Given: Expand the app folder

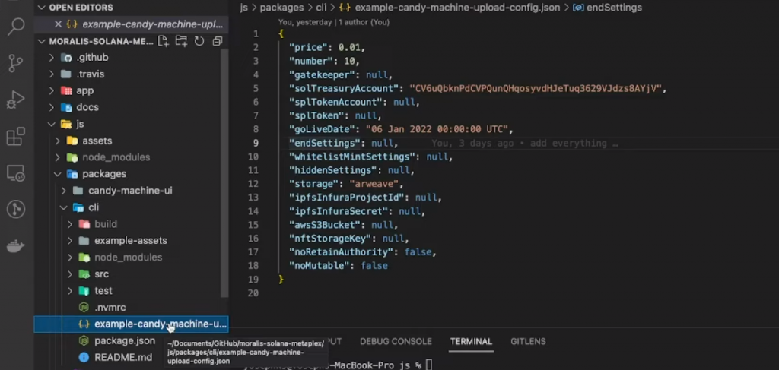Looking at the screenshot, I should pos(52,90).
